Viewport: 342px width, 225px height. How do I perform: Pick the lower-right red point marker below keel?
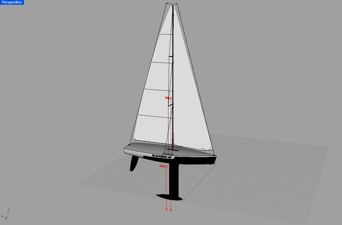pyautogui.click(x=171, y=210)
